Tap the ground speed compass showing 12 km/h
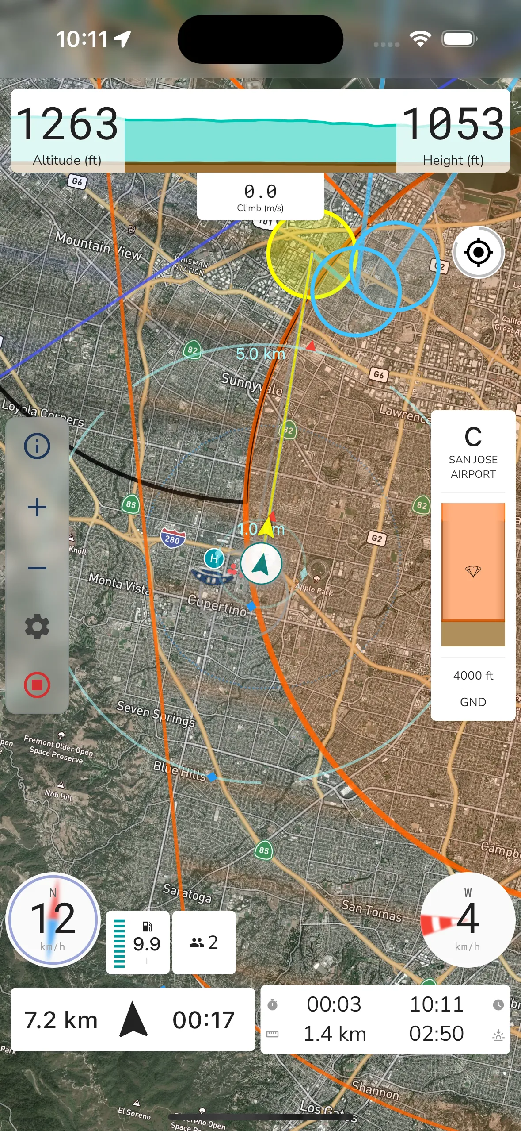 (x=53, y=919)
